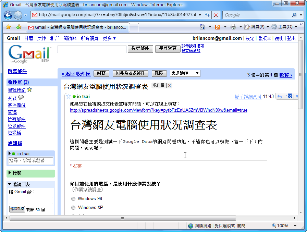Click the Refresh page icon
Viewport: 307px width, 232px height.
[x=207, y=15]
